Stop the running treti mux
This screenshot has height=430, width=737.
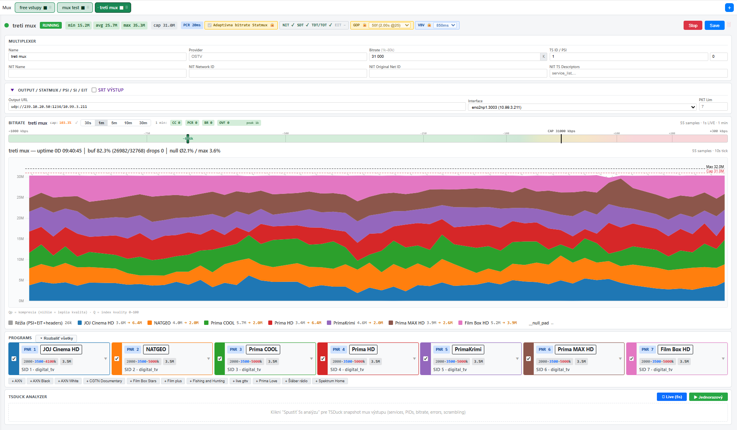click(x=693, y=25)
